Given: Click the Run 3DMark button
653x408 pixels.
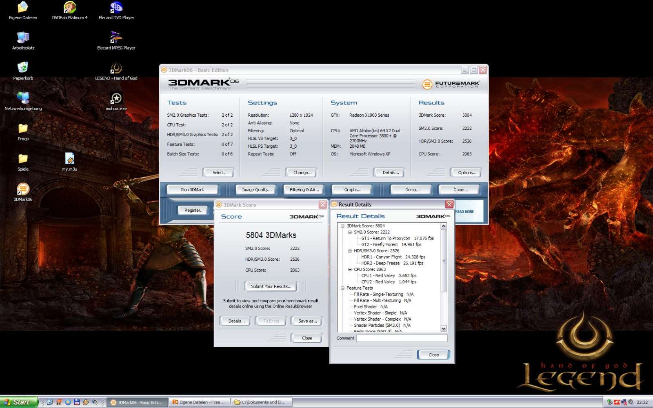Looking at the screenshot, I should 192,190.
